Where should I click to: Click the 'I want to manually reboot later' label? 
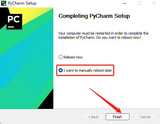[x=88, y=70]
